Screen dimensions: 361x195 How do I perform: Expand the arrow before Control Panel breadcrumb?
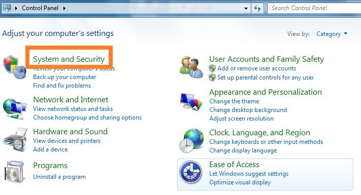point(16,8)
